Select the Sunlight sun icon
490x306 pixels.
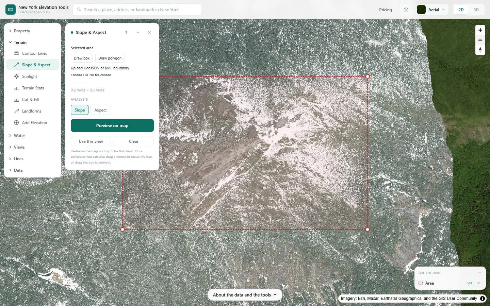(x=16, y=76)
